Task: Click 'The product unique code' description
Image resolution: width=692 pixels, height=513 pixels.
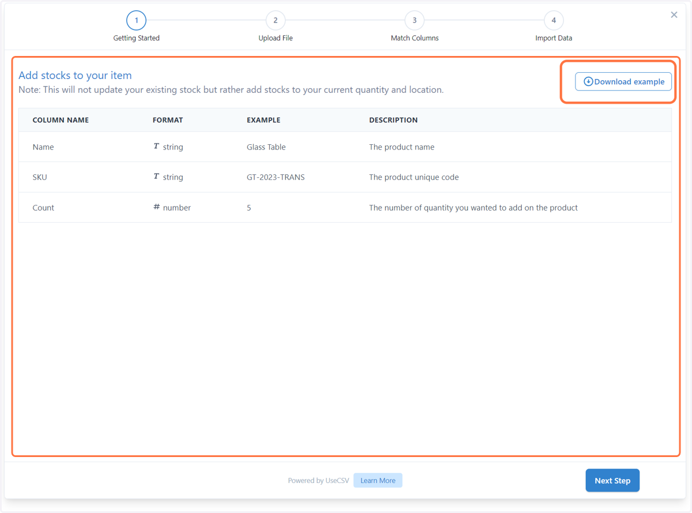Action: [414, 177]
